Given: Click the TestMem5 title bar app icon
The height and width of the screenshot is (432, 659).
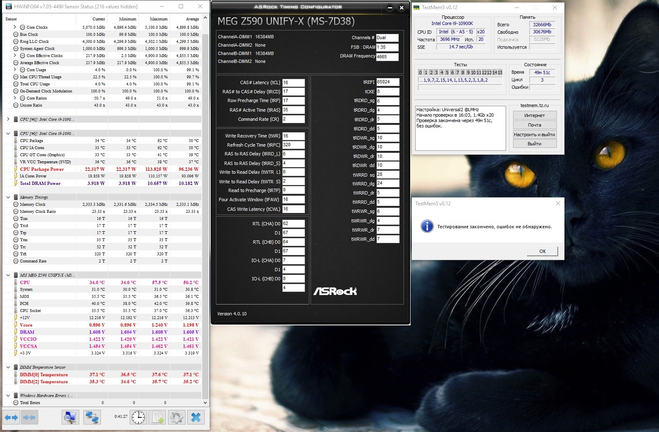Looking at the screenshot, I should click(416, 7).
